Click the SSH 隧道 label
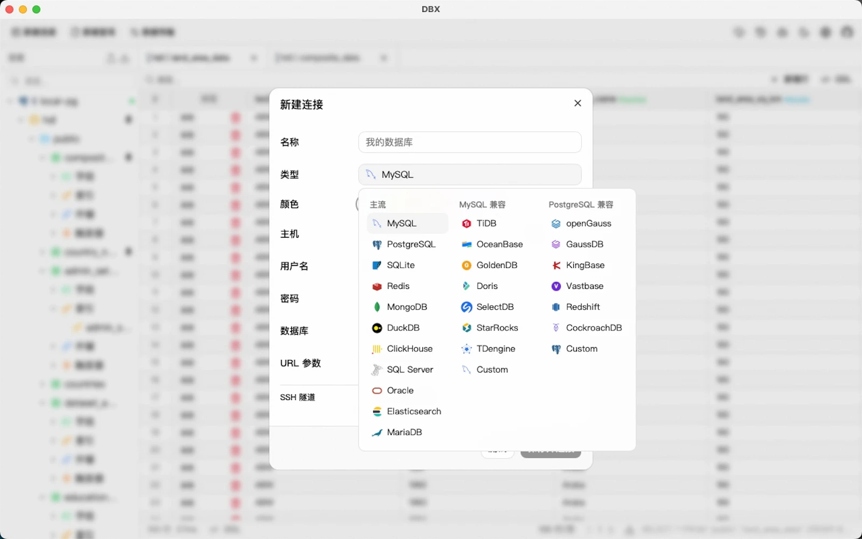 point(297,397)
